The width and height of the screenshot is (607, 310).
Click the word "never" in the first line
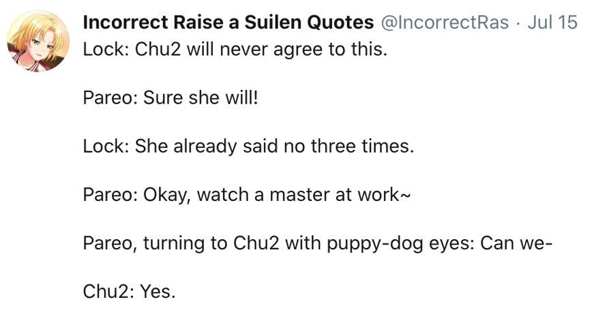click(x=237, y=50)
